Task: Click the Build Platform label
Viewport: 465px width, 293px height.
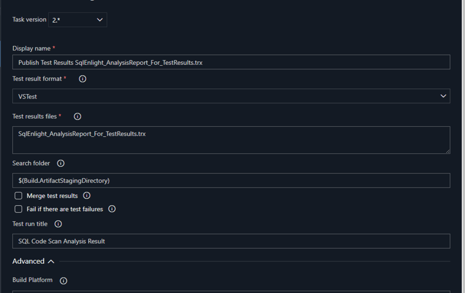Action: pos(32,280)
